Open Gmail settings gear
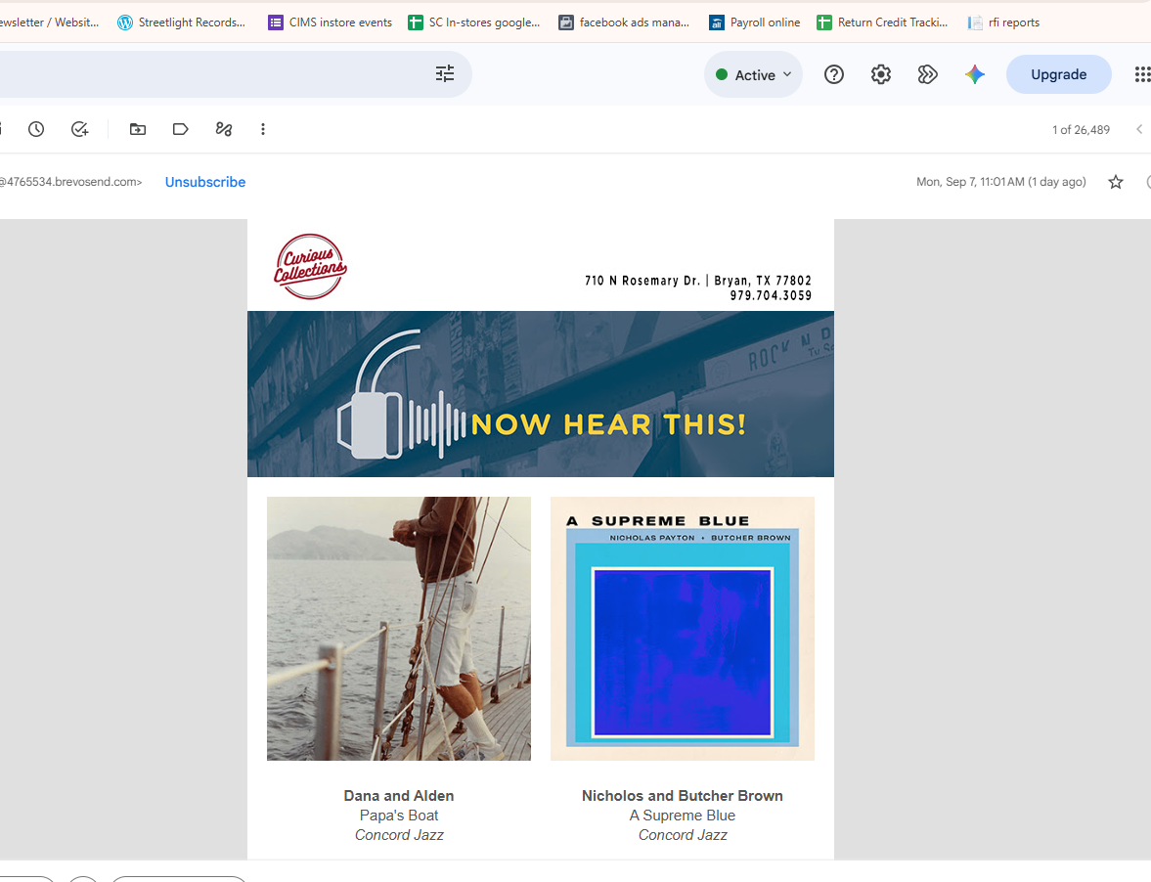Viewport: 1151px width, 882px height. coord(881,74)
